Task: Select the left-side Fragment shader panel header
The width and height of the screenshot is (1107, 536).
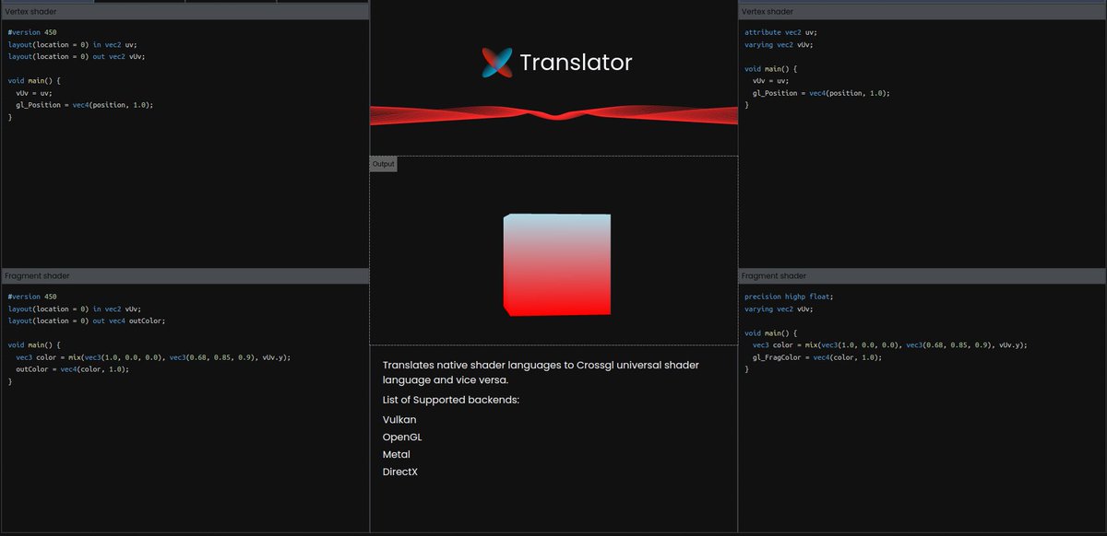Action: (185, 276)
